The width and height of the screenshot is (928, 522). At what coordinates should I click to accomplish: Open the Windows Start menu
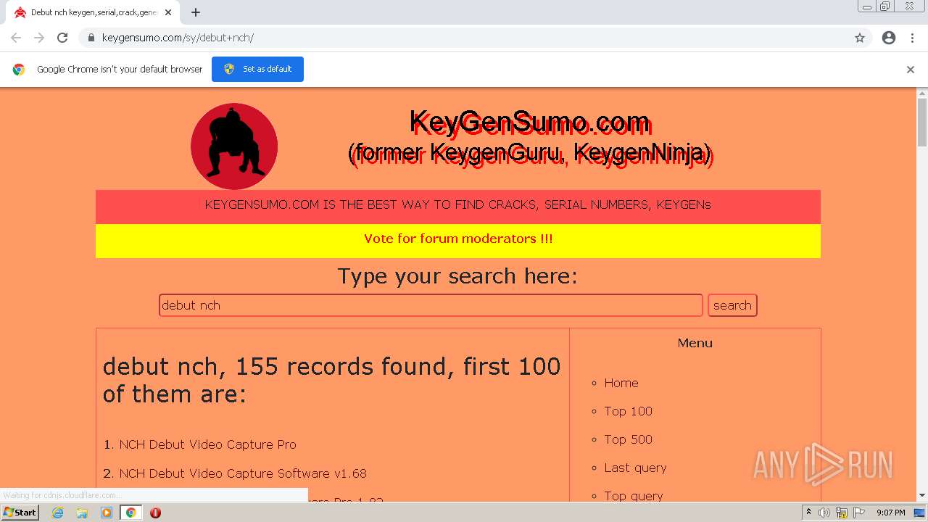20,512
